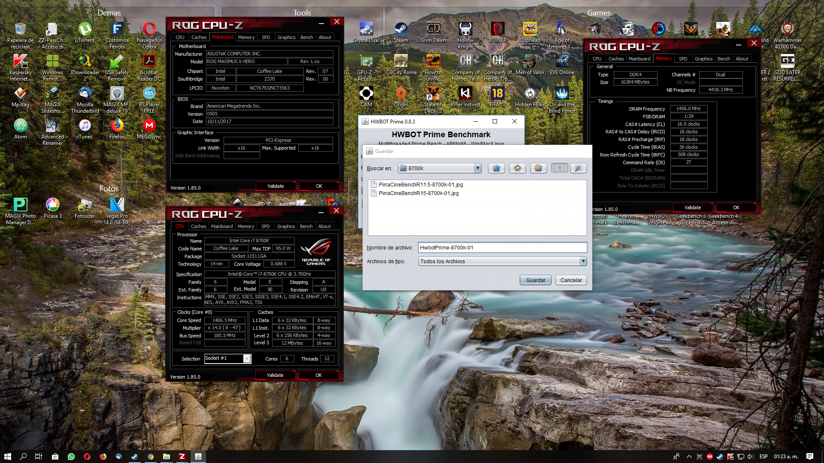Click the home folder icon in Guardar dialog
The image size is (824, 463).
[x=518, y=168]
